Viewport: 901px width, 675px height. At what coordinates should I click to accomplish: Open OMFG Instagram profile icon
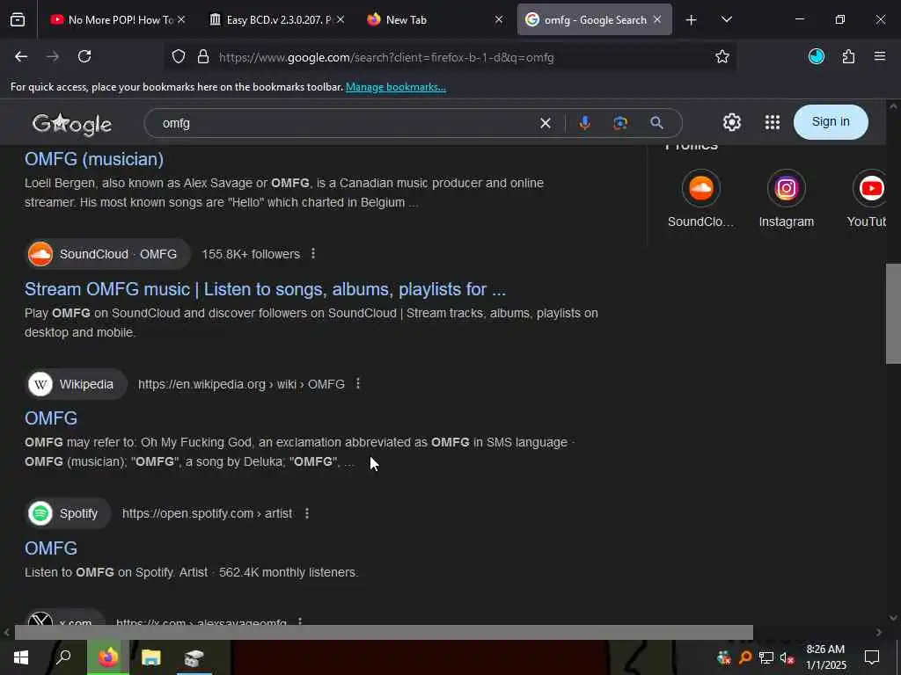[x=786, y=188]
